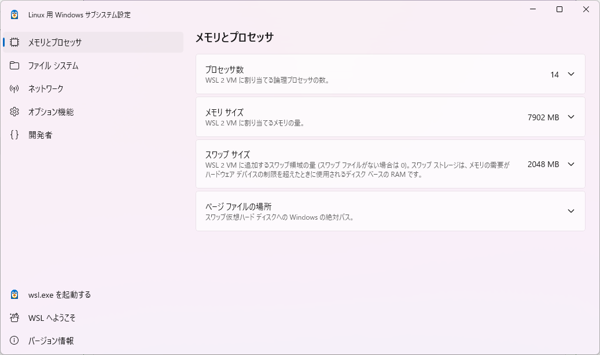This screenshot has height=355, width=600.
Task: Click the chip icon for メモリとプロセッサ
Action: (14, 42)
